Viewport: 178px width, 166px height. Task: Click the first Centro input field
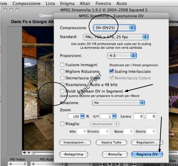point(139,116)
